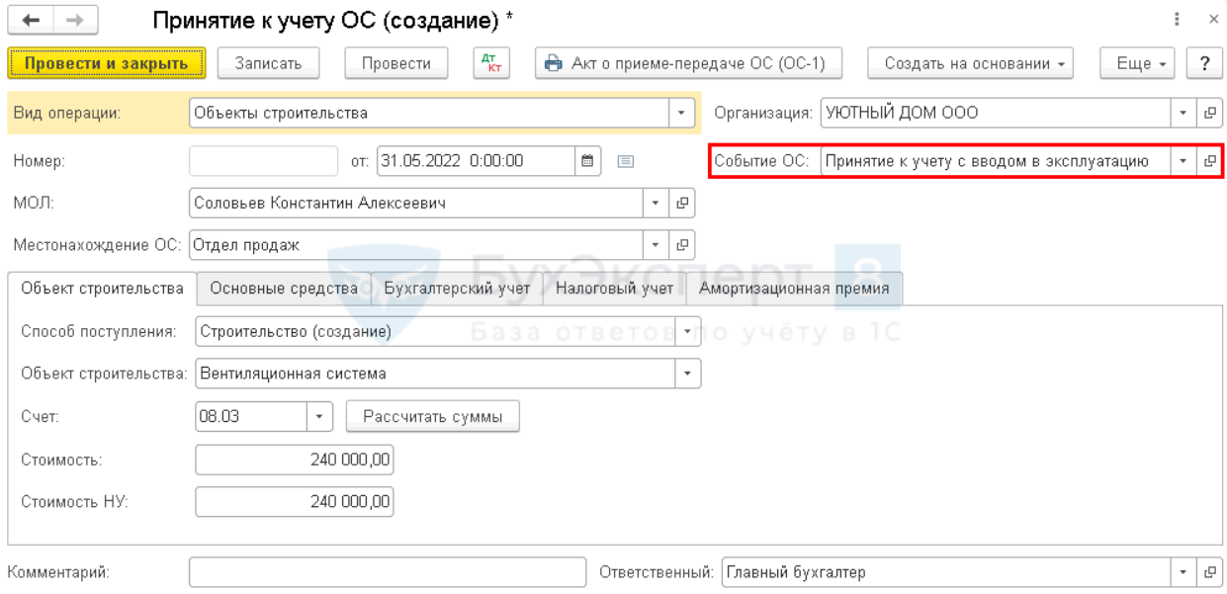This screenshot has height=594, width=1227.
Task: Expand Счет 08.03 dropdown arrow
Action: point(319,416)
